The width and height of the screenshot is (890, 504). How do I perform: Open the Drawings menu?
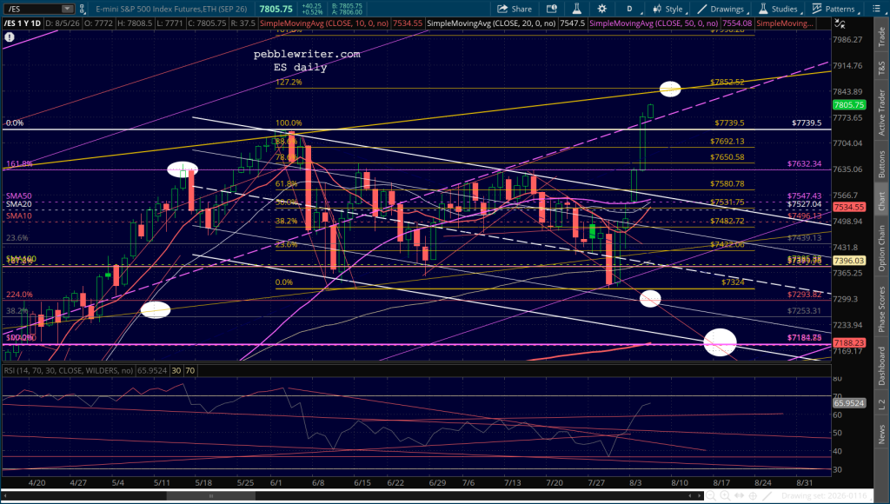[722, 9]
